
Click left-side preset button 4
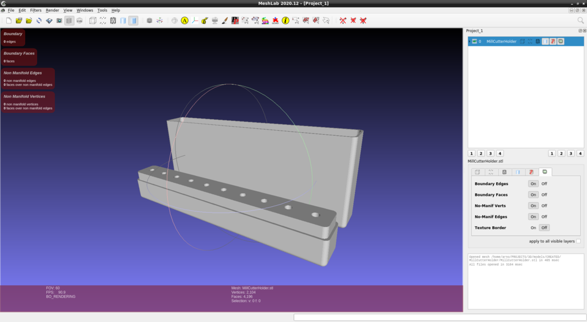[x=500, y=154]
